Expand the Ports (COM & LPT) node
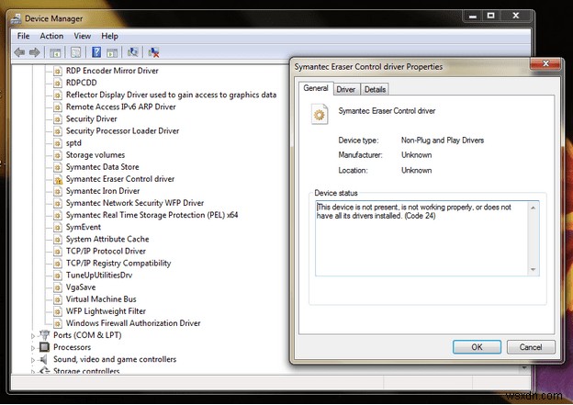This screenshot has width=573, height=405. click(x=34, y=335)
